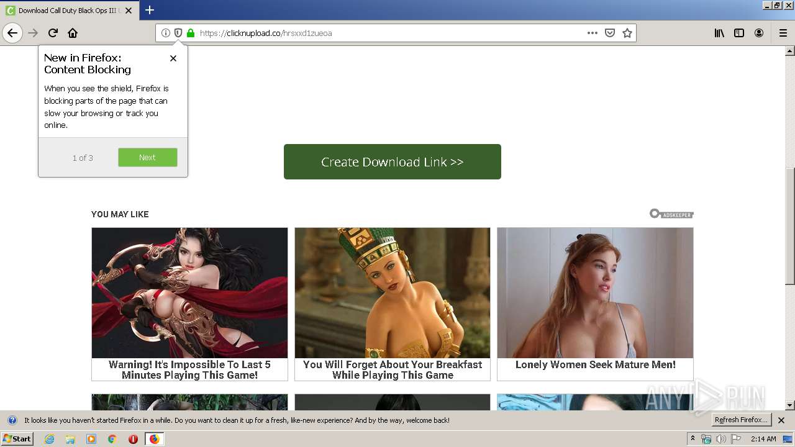This screenshot has width=795, height=447.
Task: Show sidebars icon in toolbar
Action: 739,33
